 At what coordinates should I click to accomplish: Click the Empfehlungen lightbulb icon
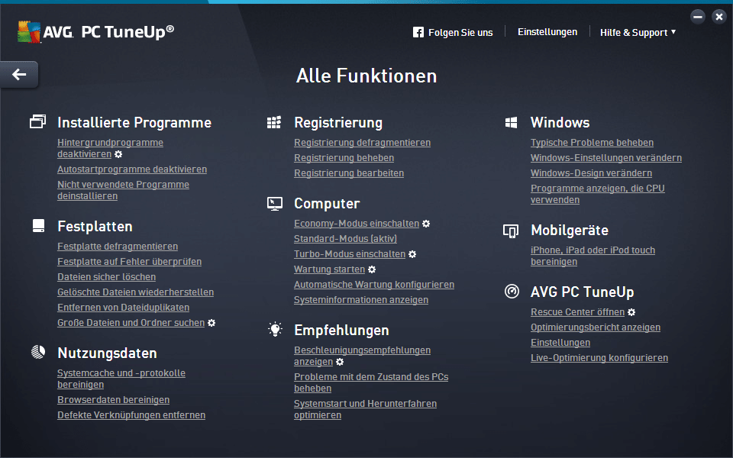[x=274, y=330]
